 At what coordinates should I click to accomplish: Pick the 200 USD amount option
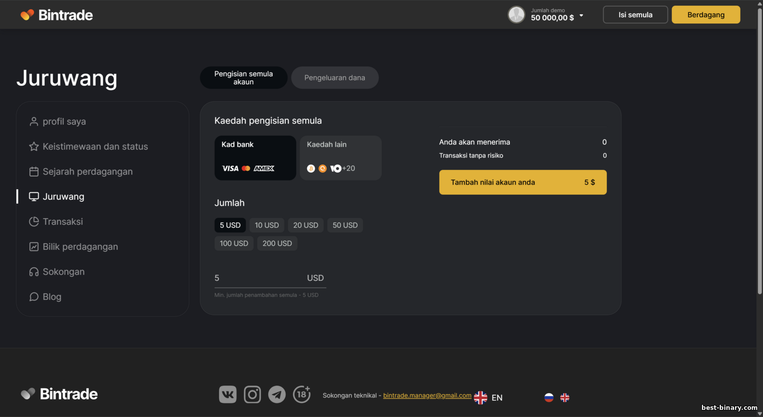[x=277, y=244]
